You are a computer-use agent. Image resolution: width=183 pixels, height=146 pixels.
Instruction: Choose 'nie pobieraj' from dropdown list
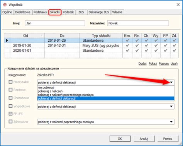click(106, 88)
